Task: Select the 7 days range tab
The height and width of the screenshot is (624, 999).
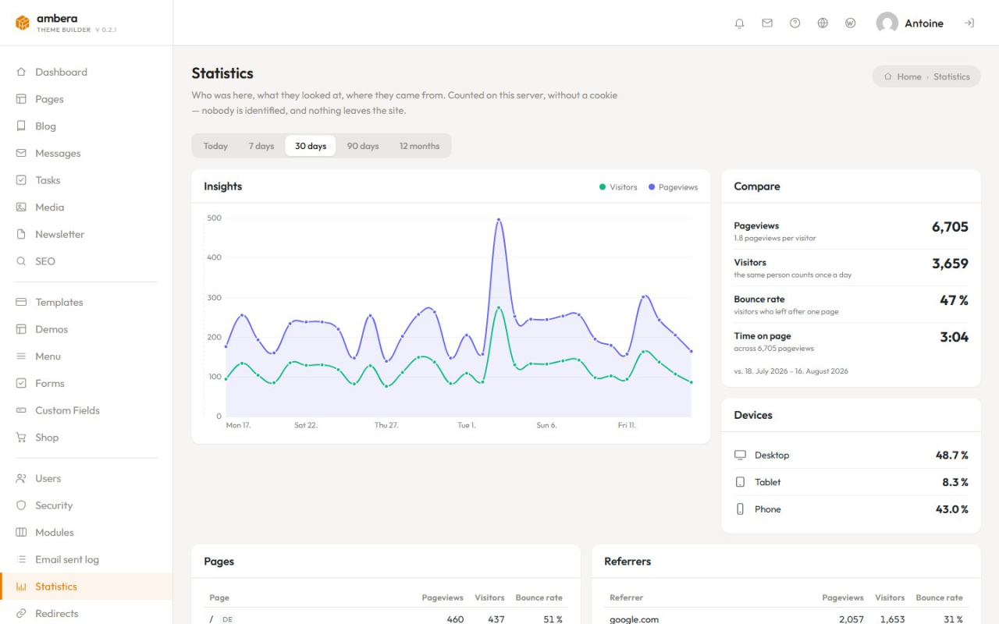Action: tap(261, 146)
